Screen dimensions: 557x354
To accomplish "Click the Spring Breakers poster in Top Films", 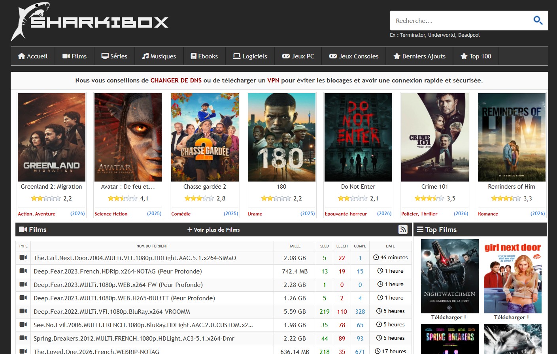I will [450, 339].
